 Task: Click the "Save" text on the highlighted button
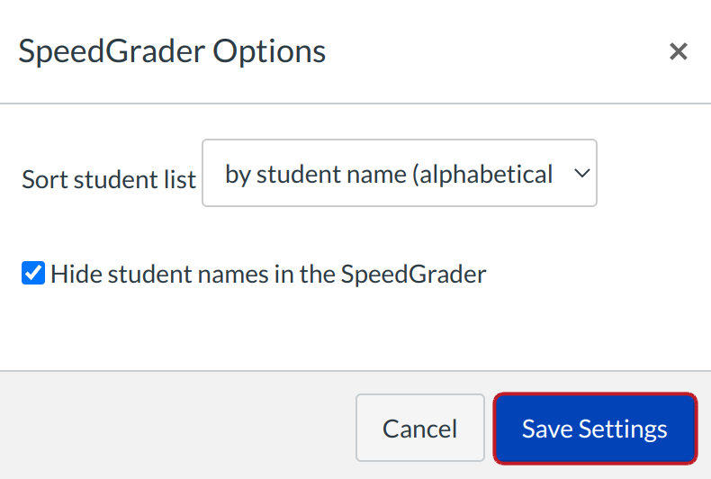(x=547, y=428)
